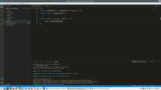The height and width of the screenshot is (90, 161).
Task: Change the JavaScript language mode status item
Action: tap(152, 86)
